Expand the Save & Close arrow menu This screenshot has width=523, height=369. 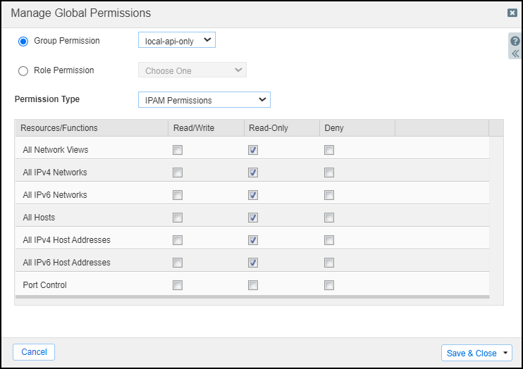point(506,354)
